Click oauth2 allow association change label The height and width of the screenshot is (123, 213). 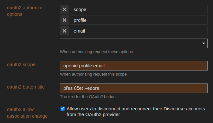[x=27, y=113]
